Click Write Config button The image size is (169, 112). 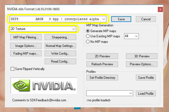coord(60,54)
